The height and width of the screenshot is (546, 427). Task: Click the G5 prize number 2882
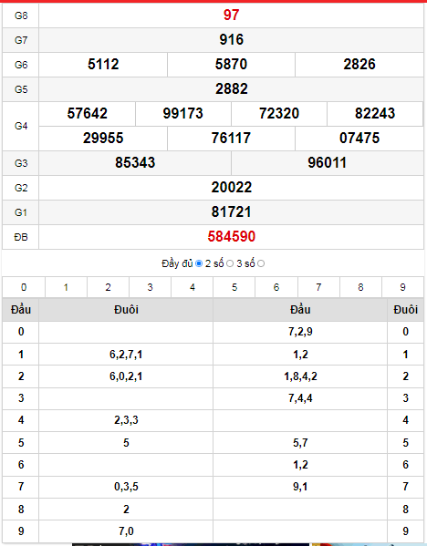232,89
